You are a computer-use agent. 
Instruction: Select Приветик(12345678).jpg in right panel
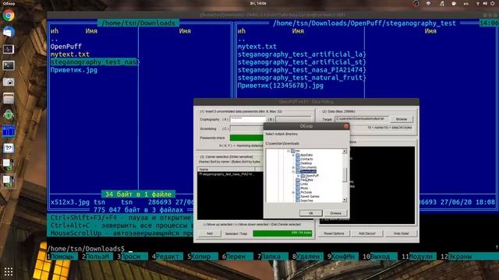click(281, 86)
